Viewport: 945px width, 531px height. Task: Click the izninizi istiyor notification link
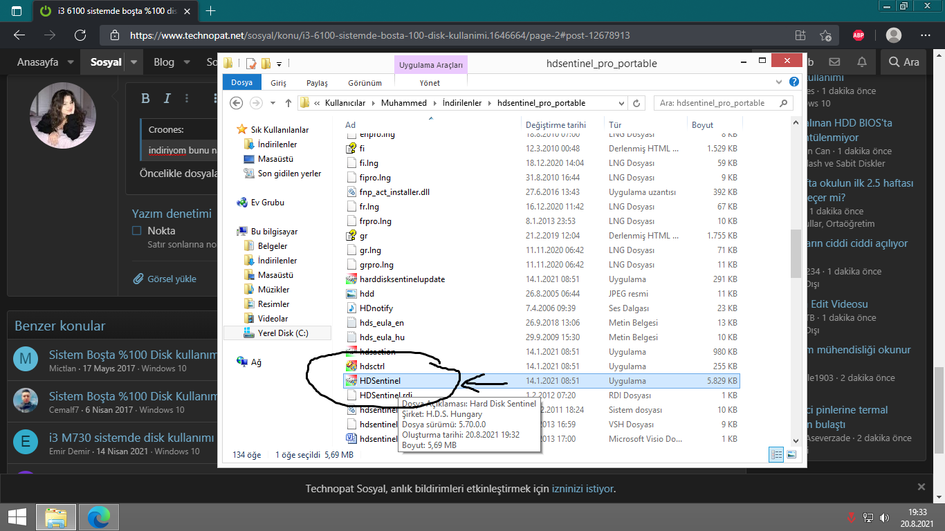582,489
